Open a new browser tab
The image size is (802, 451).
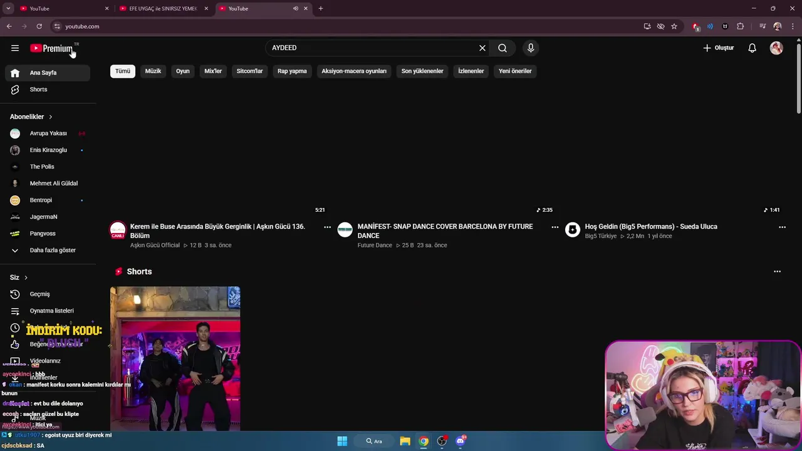click(321, 9)
